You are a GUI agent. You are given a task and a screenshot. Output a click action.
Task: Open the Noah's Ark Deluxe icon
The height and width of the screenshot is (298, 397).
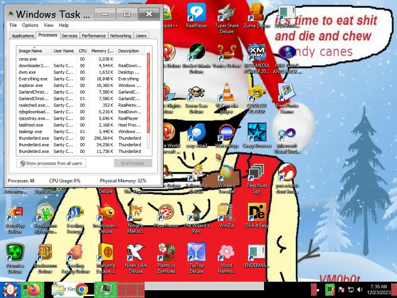click(x=136, y=259)
